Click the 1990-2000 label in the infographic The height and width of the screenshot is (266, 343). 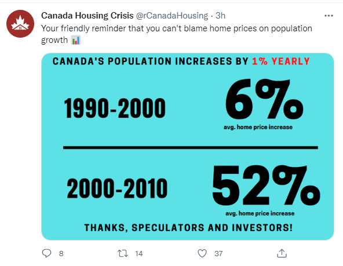[115, 108]
